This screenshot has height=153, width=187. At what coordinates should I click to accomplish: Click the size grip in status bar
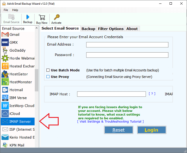(x=185, y=151)
